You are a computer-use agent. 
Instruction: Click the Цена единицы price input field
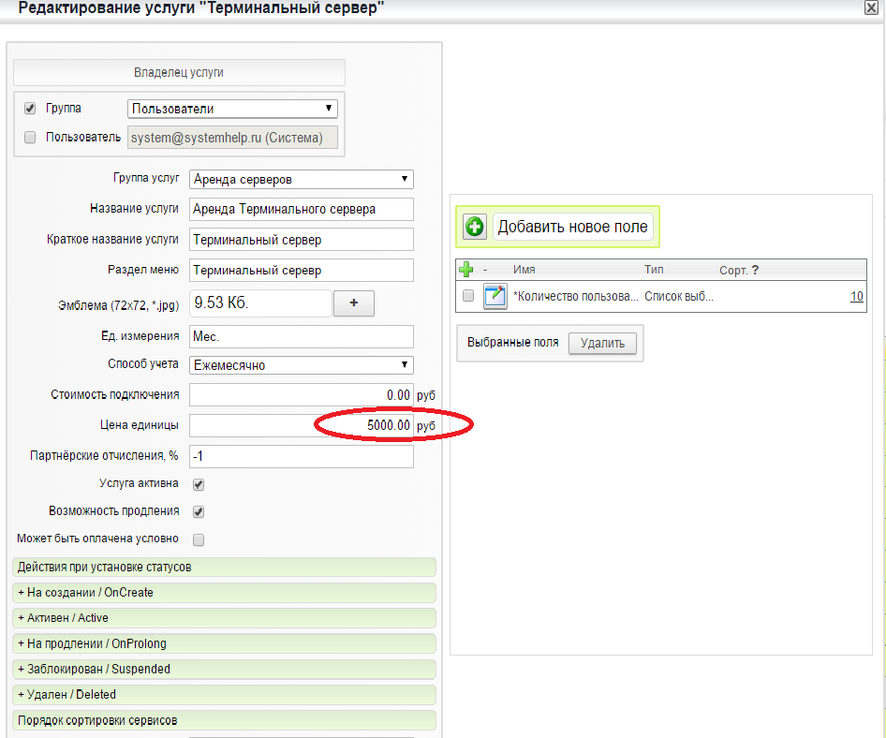click(x=301, y=426)
